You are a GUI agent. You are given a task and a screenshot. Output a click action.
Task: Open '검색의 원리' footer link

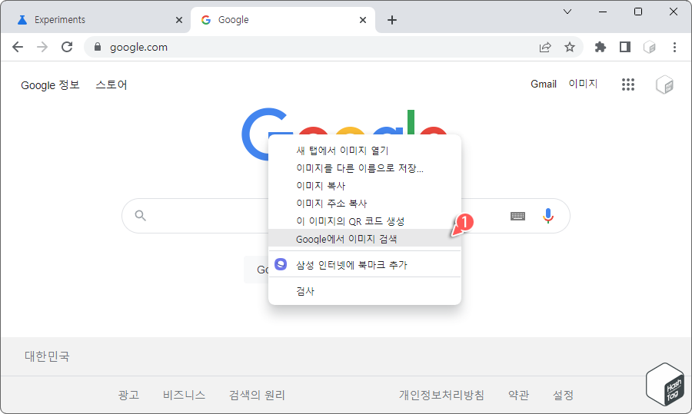[x=257, y=395]
